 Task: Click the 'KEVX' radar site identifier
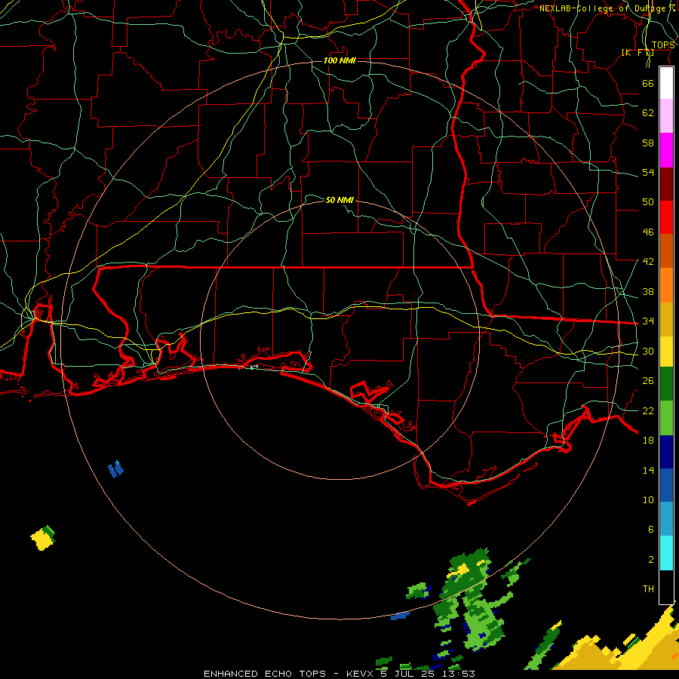(361, 674)
